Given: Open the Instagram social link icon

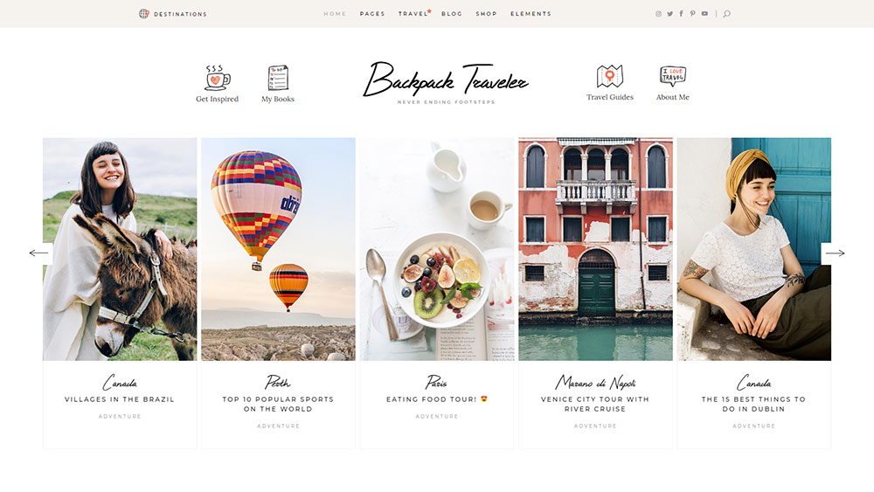Looking at the screenshot, I should 659,14.
